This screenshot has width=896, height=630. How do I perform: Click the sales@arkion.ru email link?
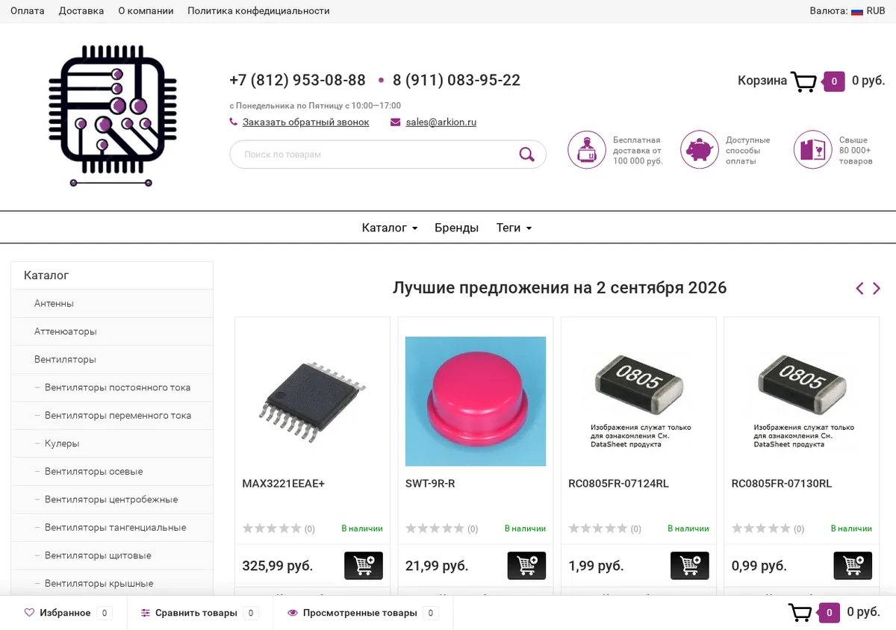pyautogui.click(x=441, y=122)
